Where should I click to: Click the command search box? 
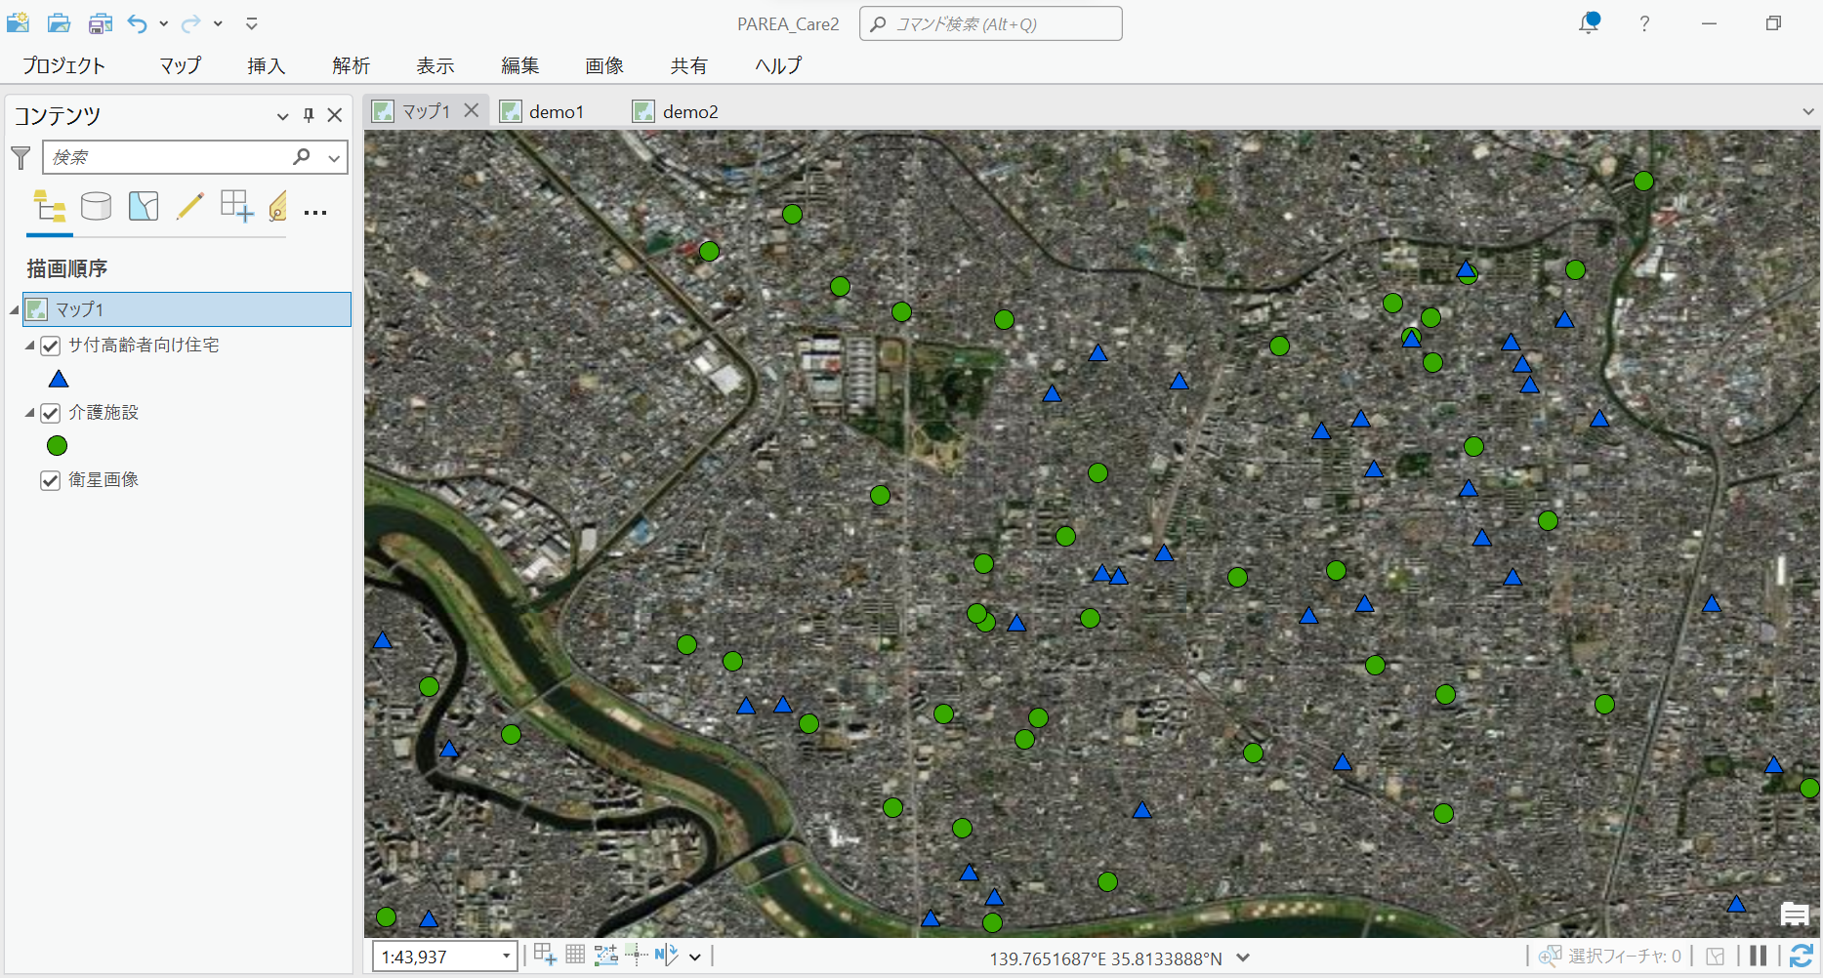click(991, 23)
